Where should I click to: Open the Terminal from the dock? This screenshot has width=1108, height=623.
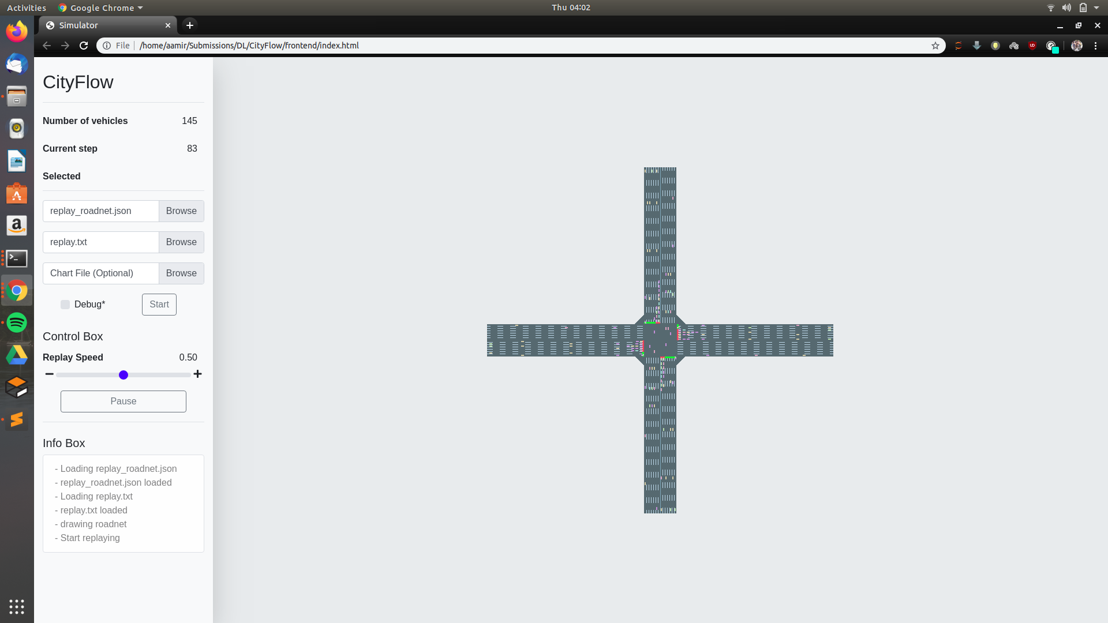coord(17,258)
